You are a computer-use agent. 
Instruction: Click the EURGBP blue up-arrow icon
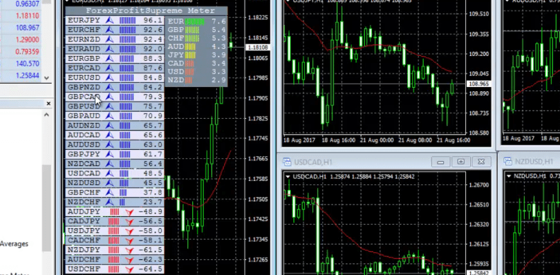(110, 59)
